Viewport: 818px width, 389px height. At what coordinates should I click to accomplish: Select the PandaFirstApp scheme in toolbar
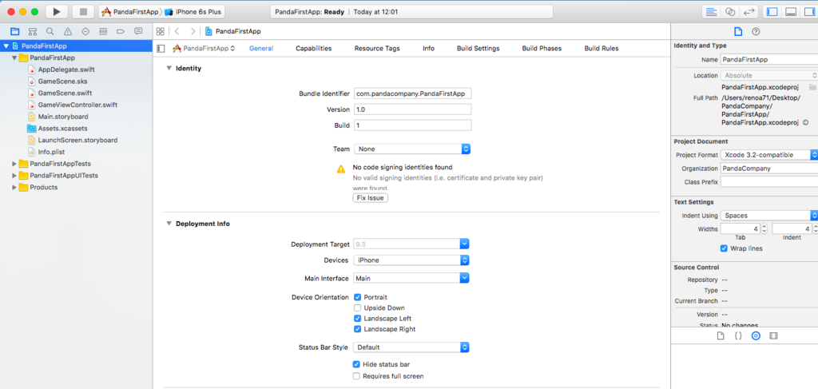coord(130,11)
